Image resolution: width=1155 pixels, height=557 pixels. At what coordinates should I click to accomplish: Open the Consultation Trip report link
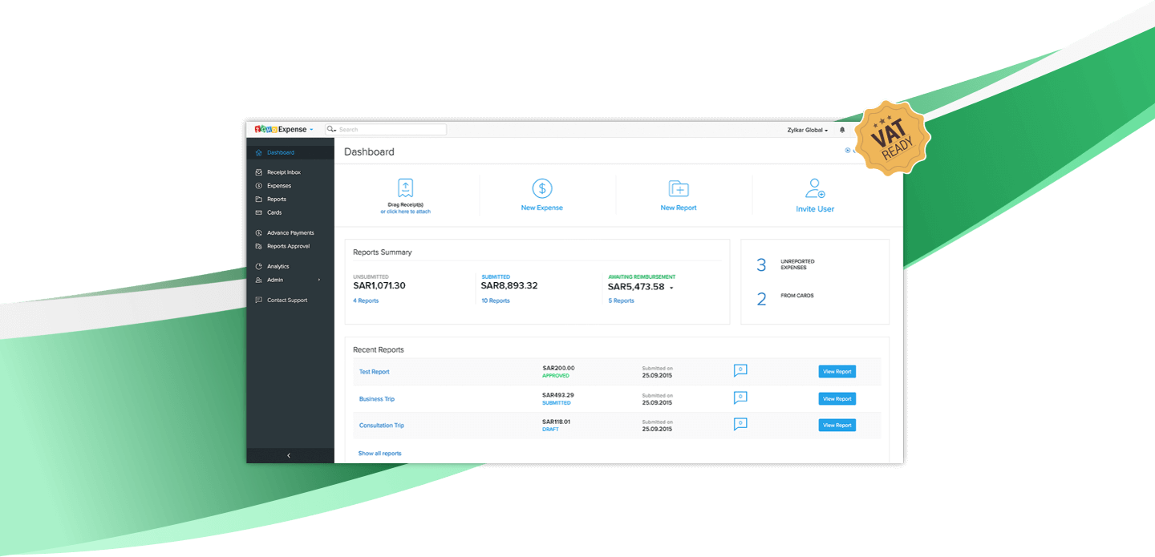[x=382, y=426]
